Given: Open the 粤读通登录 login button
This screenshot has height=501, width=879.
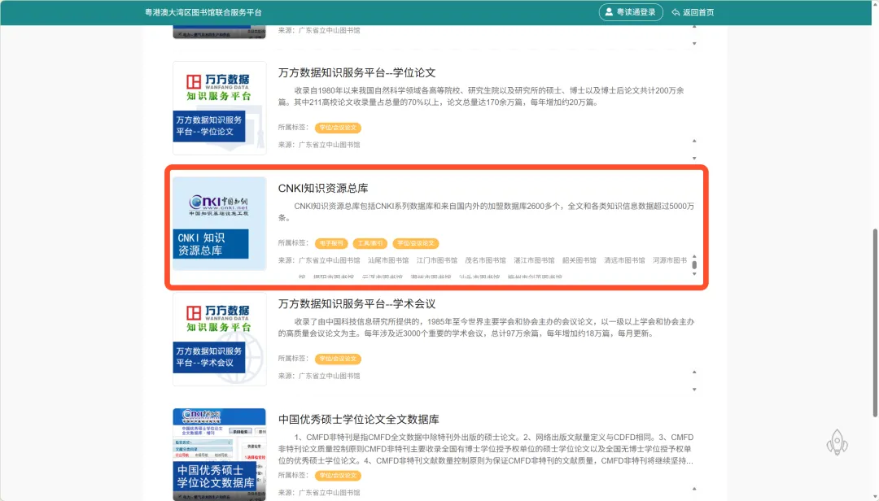Looking at the screenshot, I should [631, 11].
